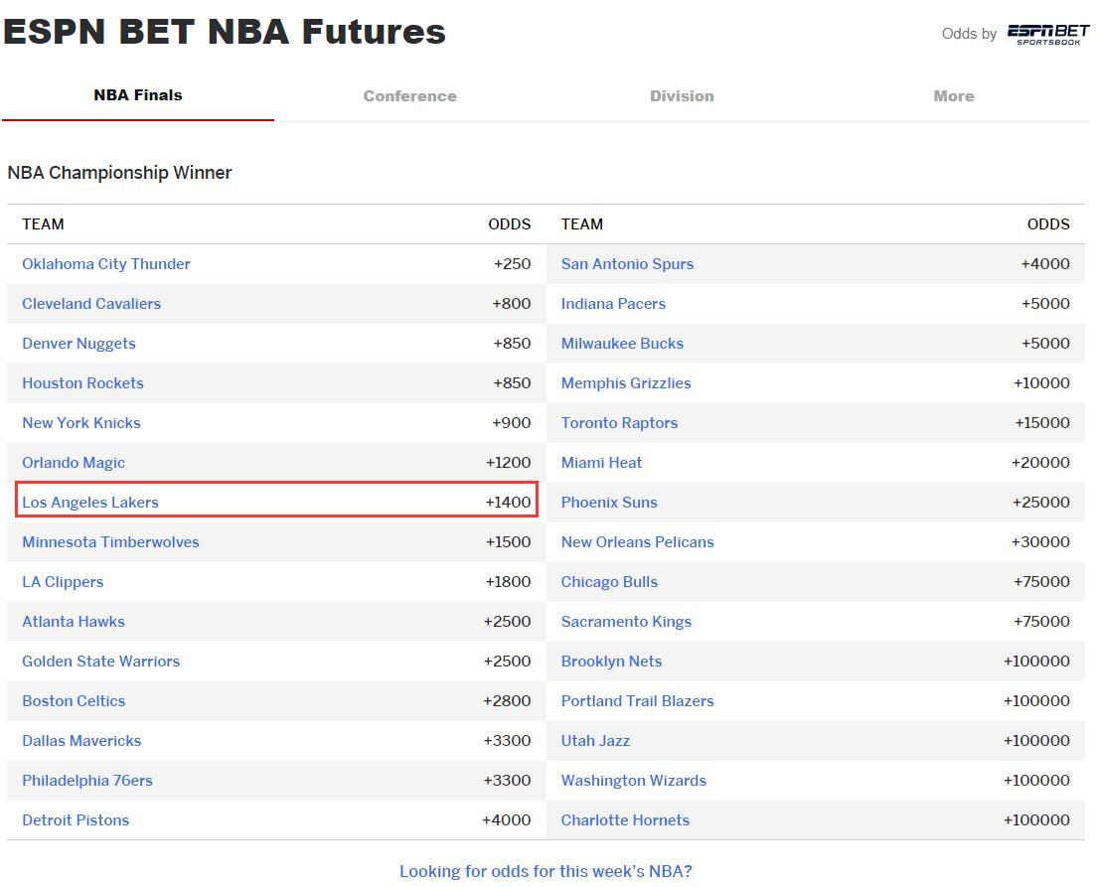Open the Conference tab

tap(409, 96)
